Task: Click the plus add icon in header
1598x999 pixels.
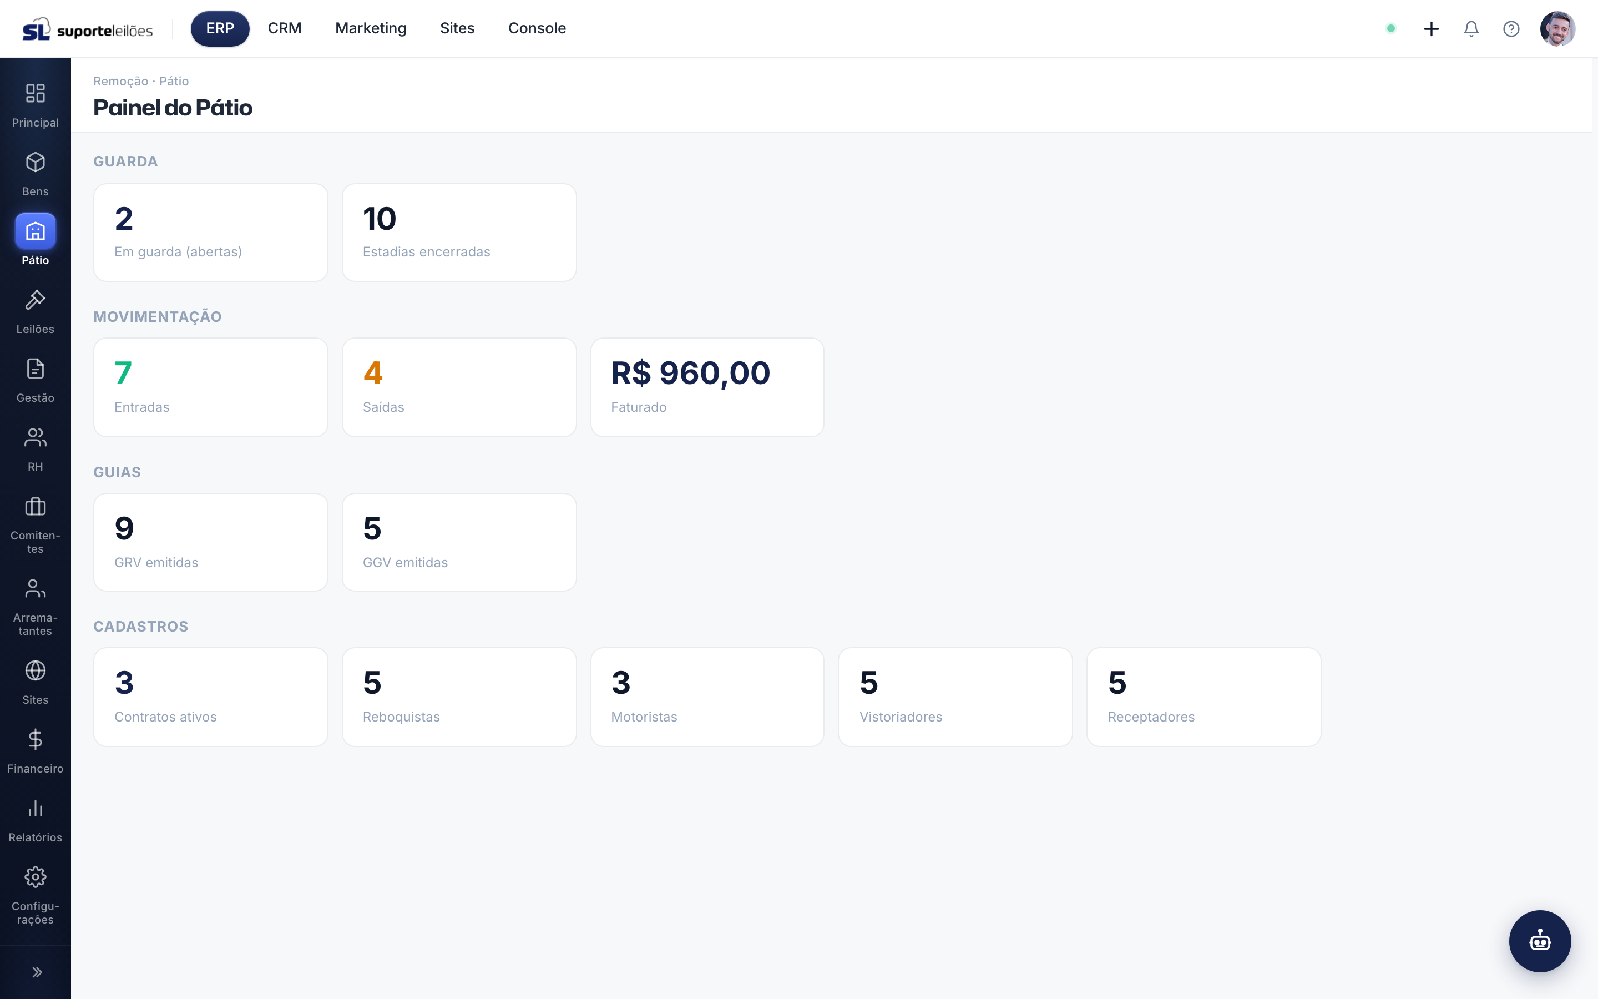Action: click(1431, 28)
